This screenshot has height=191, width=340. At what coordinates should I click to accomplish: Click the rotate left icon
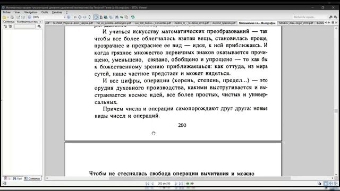(19, 17)
